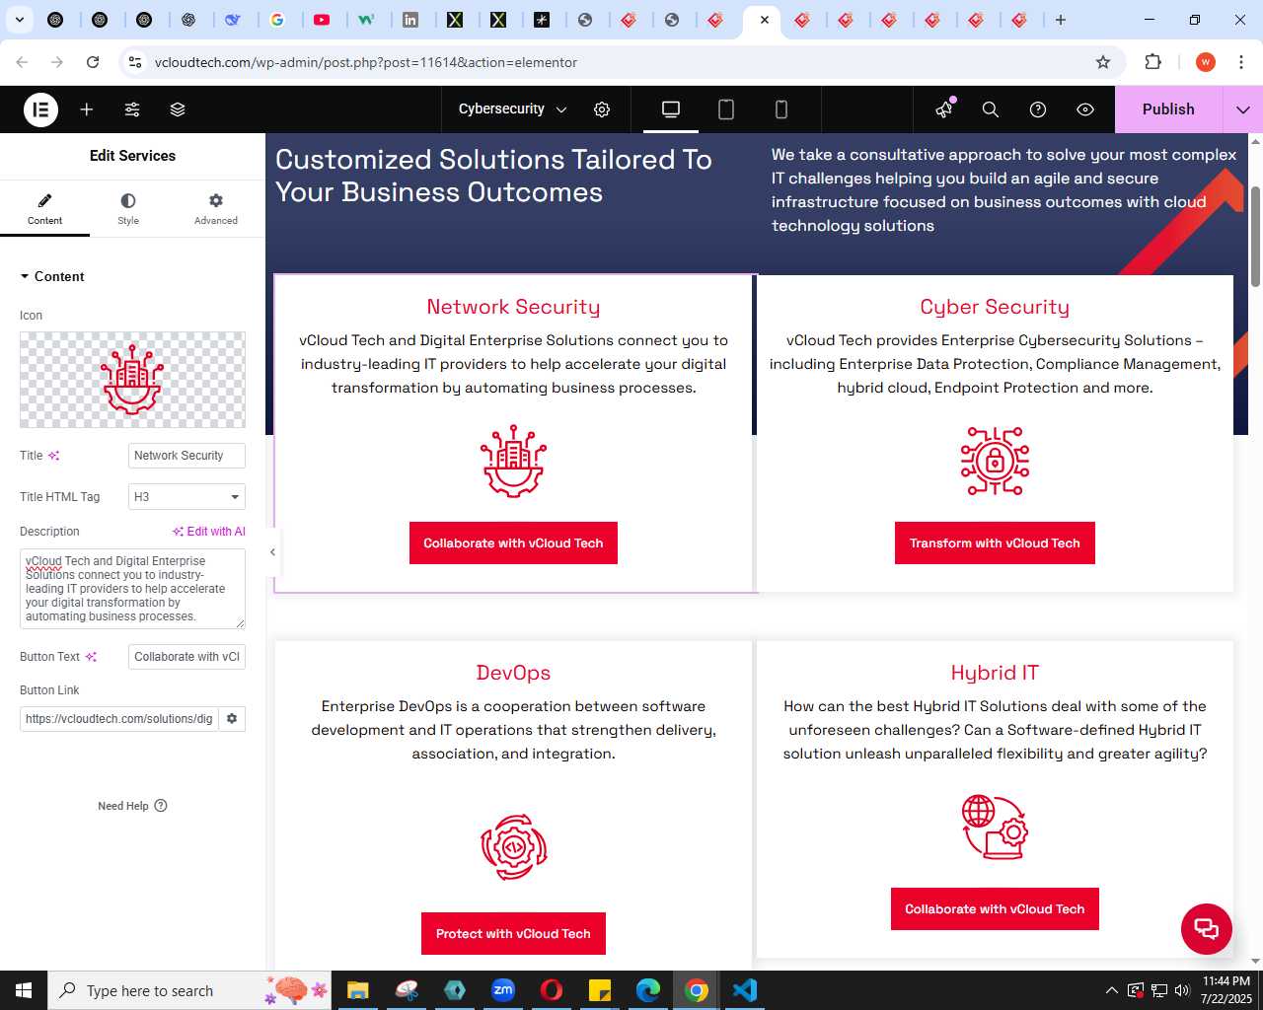Open the Need Help link
Viewport: 1263px width, 1010px height.
(132, 806)
